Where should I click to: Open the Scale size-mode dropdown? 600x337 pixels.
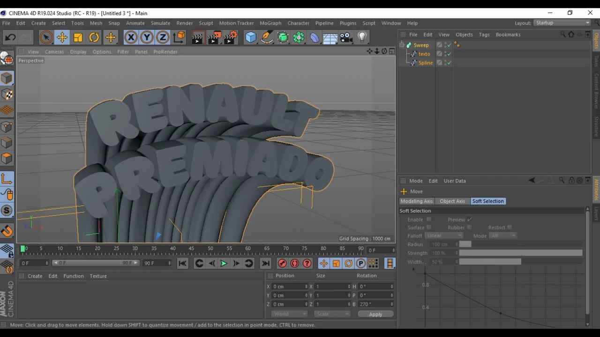click(332, 314)
